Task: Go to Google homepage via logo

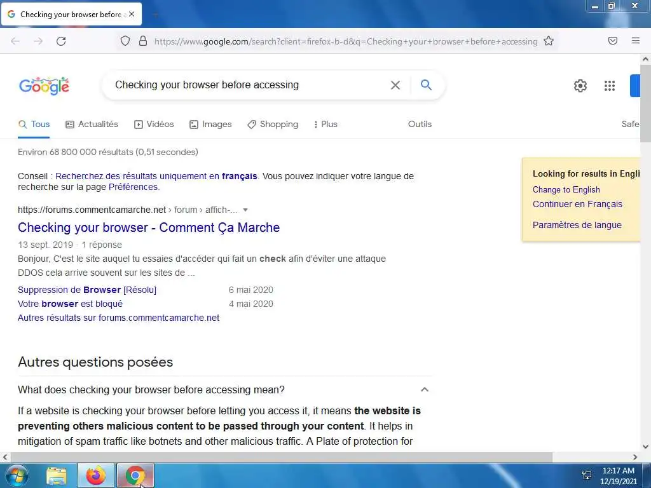Action: tap(44, 86)
